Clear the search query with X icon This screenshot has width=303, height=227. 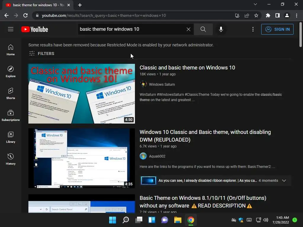coord(188,29)
